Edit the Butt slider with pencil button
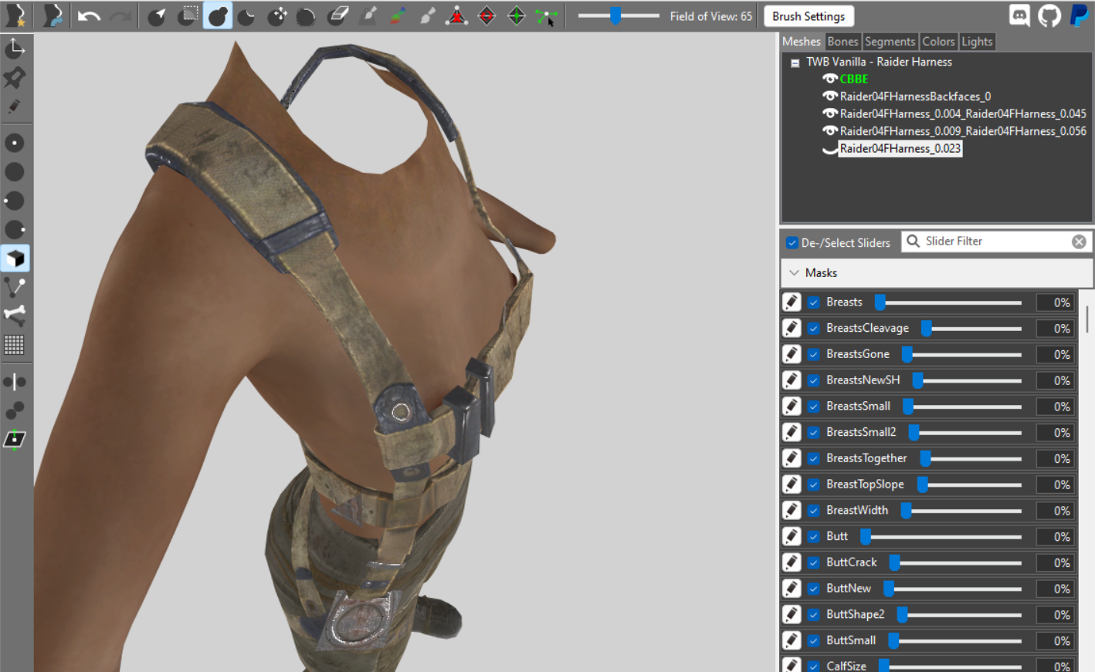1095x672 pixels. click(x=792, y=536)
